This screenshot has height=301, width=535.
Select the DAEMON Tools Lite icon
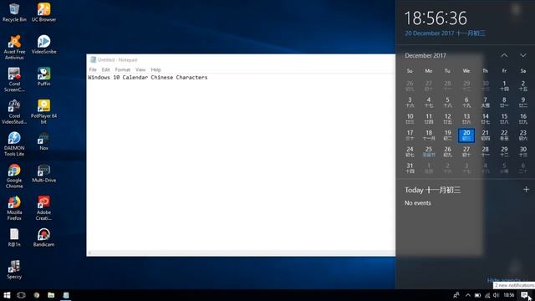[14, 144]
